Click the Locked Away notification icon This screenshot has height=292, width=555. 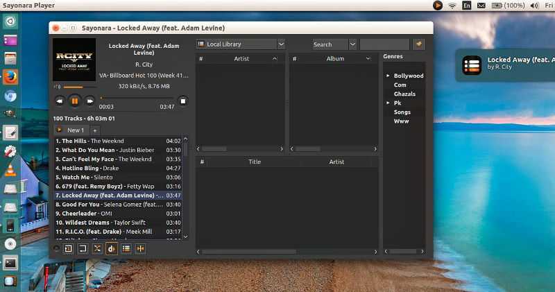(472, 65)
